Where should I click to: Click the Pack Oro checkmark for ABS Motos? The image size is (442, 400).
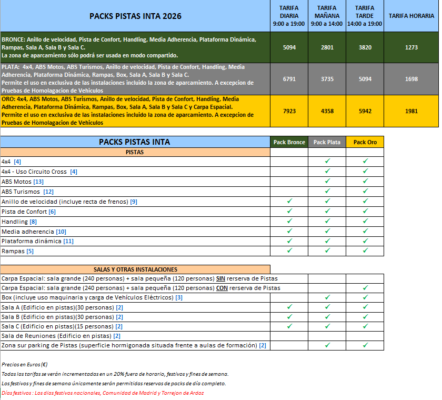click(x=365, y=182)
